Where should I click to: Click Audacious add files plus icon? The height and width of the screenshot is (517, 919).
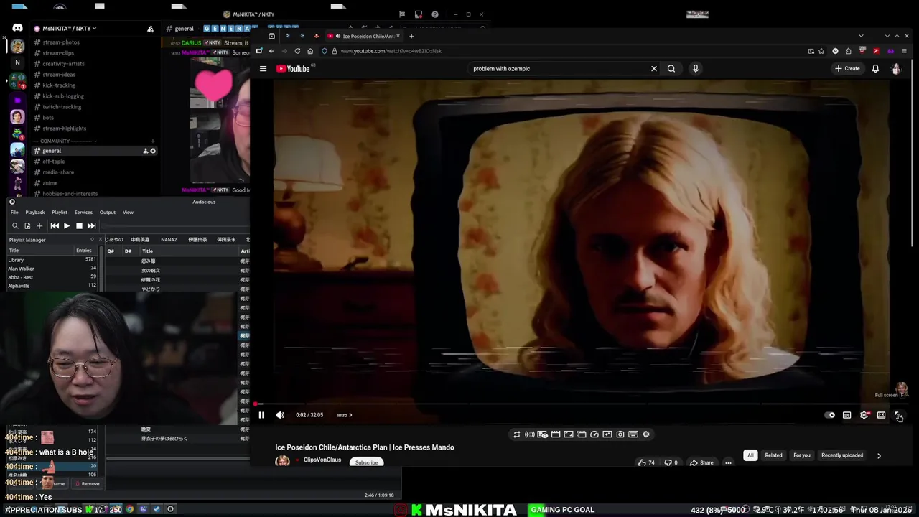coord(39,225)
